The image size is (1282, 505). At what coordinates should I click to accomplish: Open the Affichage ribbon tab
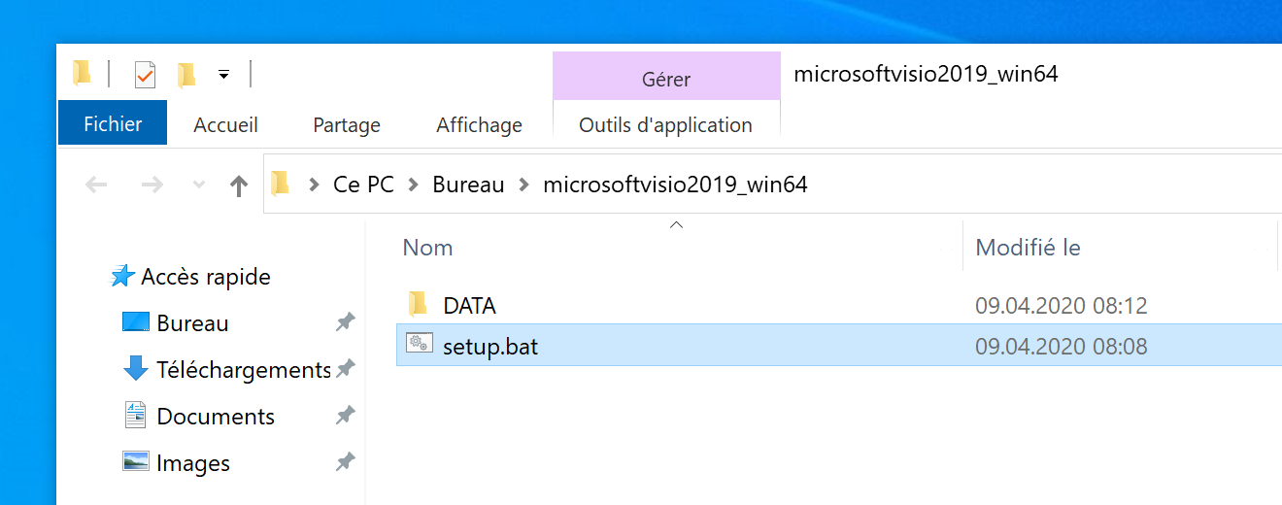point(479,125)
